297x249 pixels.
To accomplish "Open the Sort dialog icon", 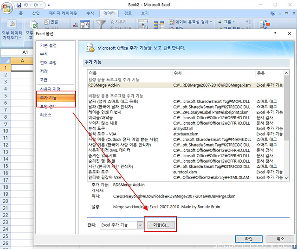I will tap(84, 24).
